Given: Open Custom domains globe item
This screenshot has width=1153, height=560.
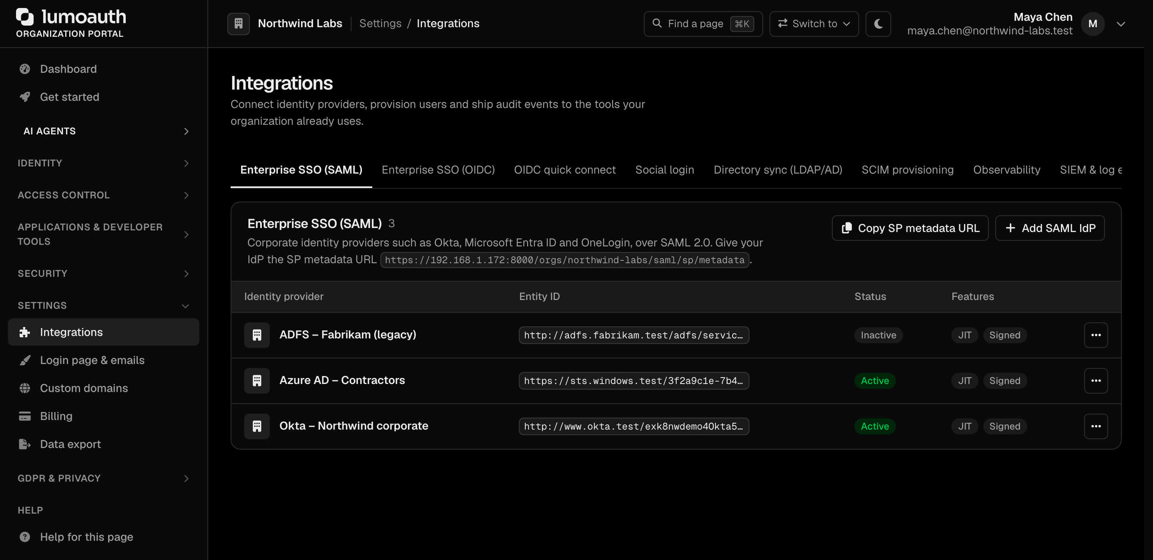Looking at the screenshot, I should pyautogui.click(x=103, y=388).
